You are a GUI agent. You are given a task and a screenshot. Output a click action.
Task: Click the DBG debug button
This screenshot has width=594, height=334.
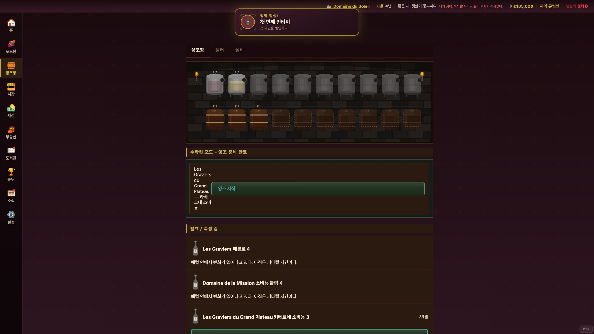pyautogui.click(x=586, y=329)
